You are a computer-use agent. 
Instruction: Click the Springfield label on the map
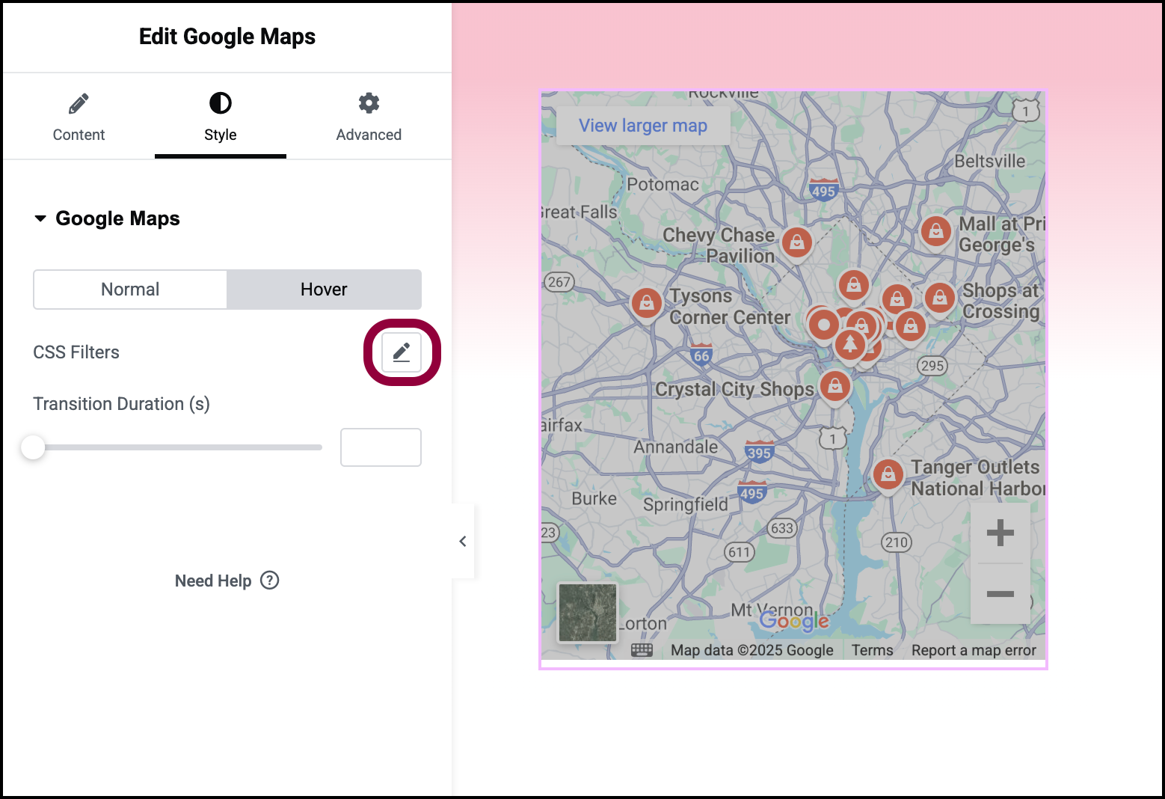pyautogui.click(x=686, y=505)
